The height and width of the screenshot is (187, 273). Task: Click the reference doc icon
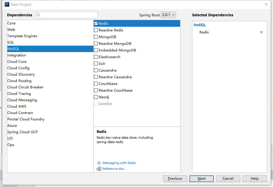point(99,169)
